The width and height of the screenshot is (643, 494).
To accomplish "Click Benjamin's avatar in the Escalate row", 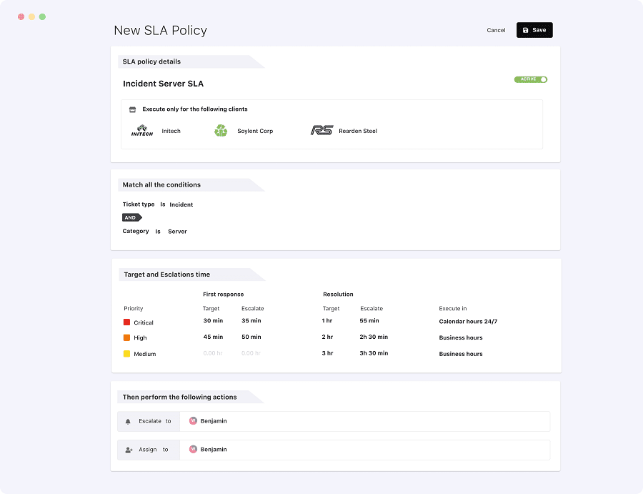I will point(192,421).
